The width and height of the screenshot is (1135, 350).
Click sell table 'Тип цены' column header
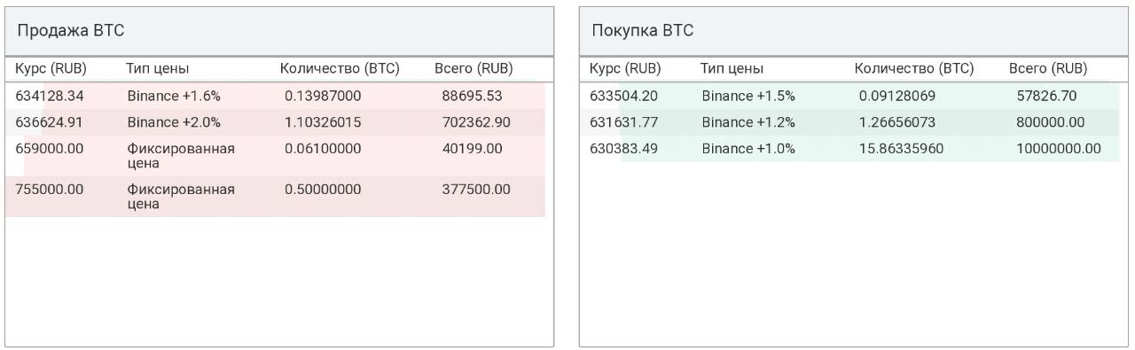(158, 68)
